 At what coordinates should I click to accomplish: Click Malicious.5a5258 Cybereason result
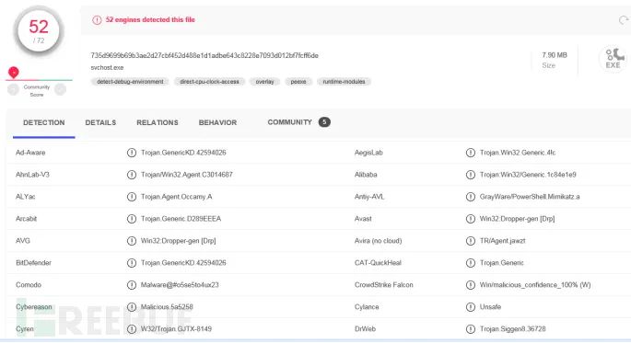coord(167,307)
